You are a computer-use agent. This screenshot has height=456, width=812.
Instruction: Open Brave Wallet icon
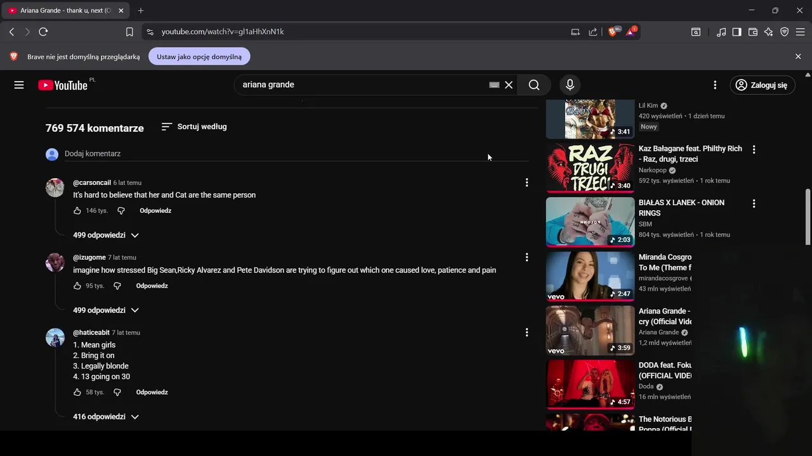tap(753, 32)
